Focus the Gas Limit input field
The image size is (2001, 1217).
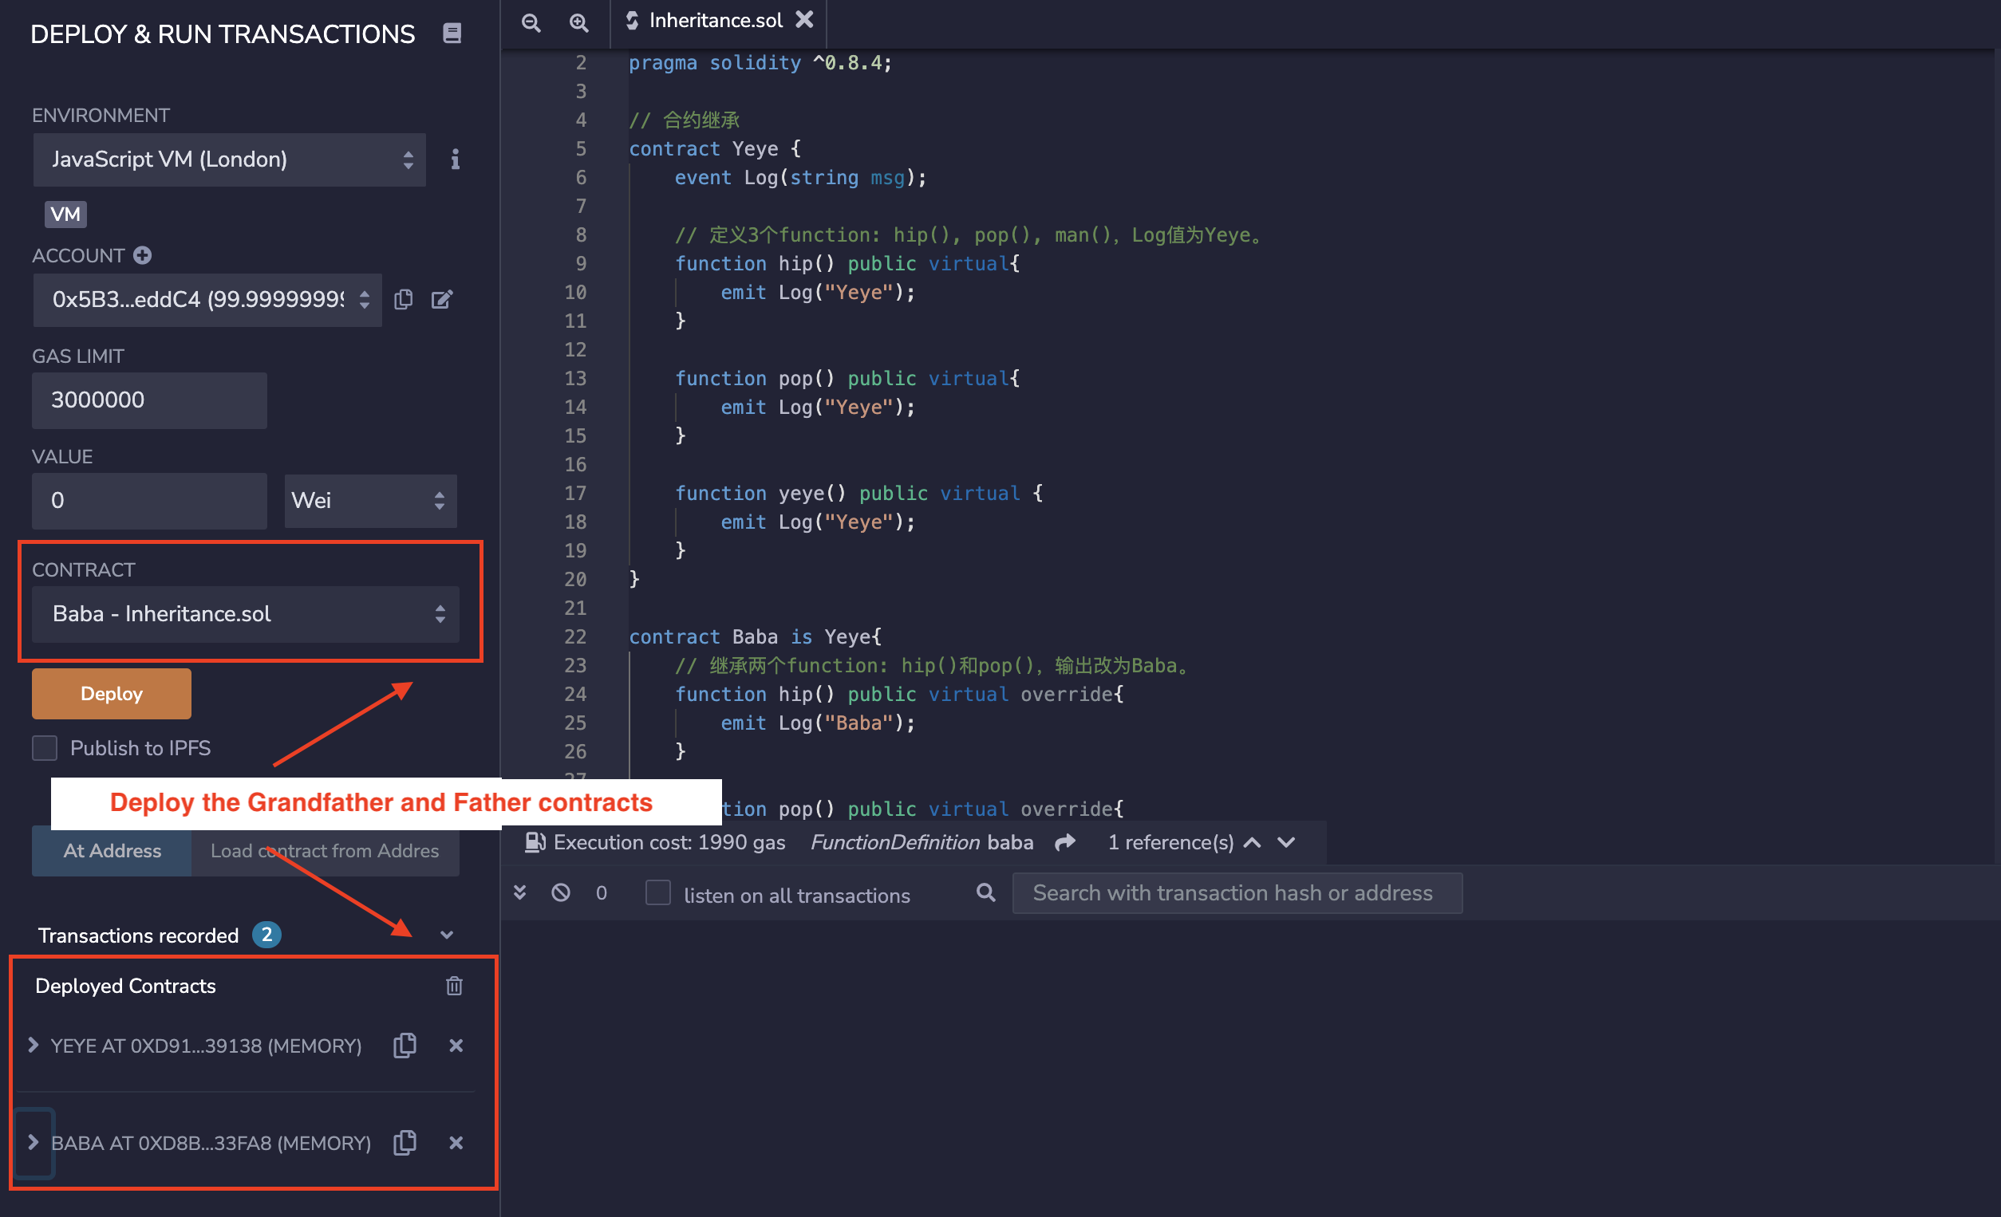coord(149,400)
